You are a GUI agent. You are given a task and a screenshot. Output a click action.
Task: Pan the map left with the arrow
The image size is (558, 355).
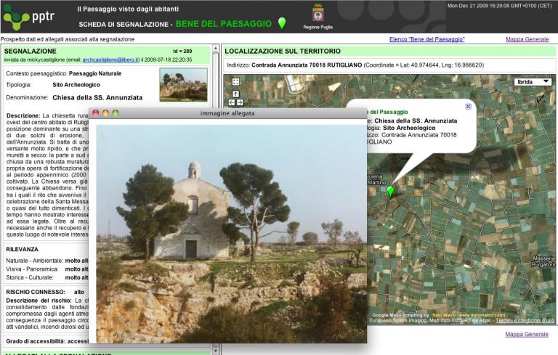232,102
